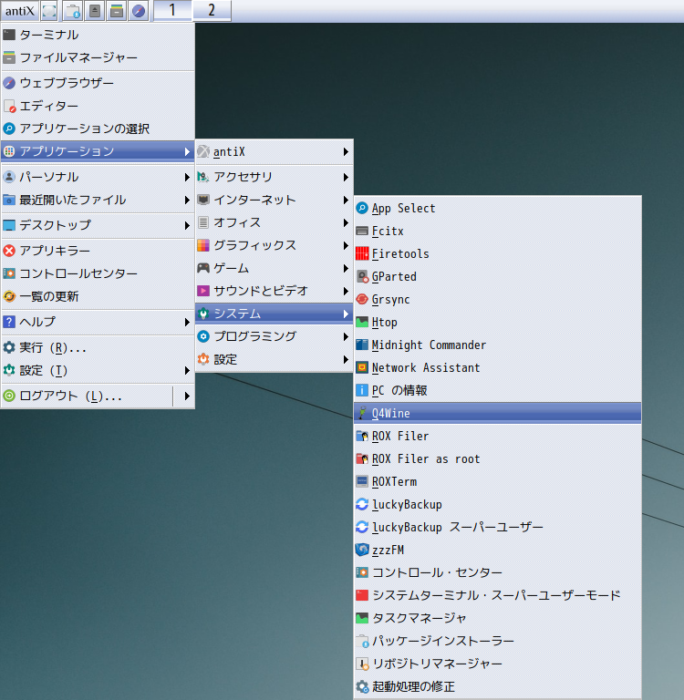Open システムターミナル・スーパーユーザーモード
Screen dimensions: 684x700
tap(497, 595)
